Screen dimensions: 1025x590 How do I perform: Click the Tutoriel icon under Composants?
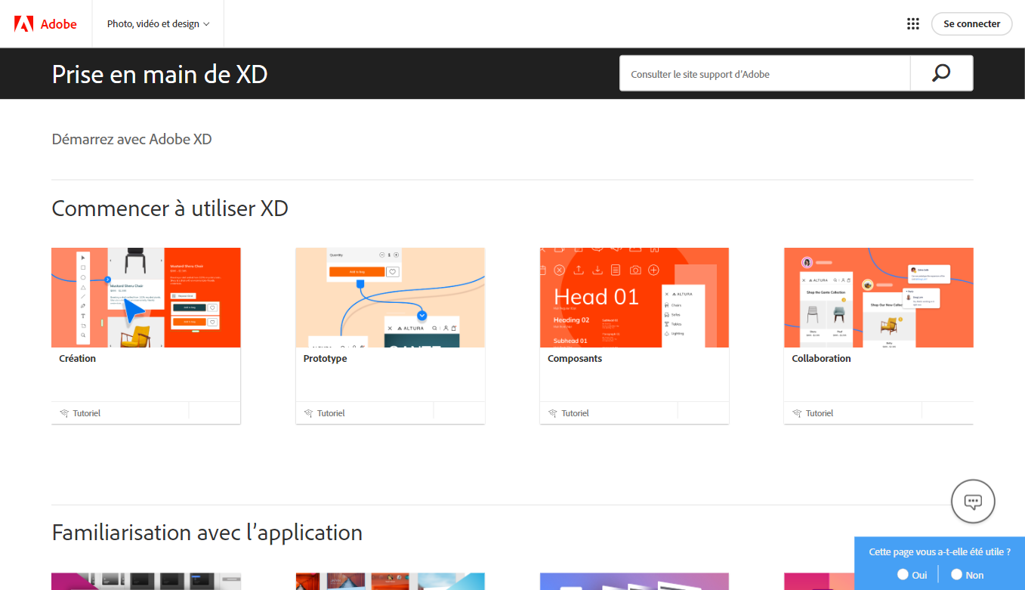pyautogui.click(x=553, y=413)
